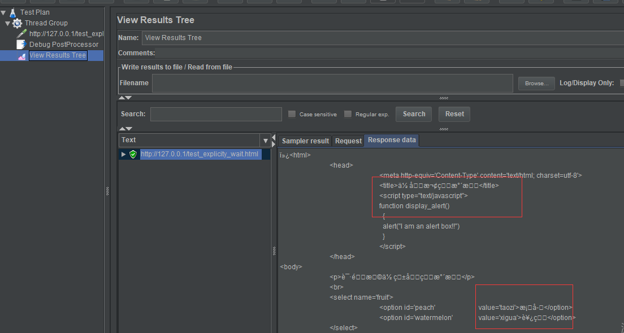Screen dimensions: 624x333
Task: Click the Search text field
Action: click(x=216, y=114)
